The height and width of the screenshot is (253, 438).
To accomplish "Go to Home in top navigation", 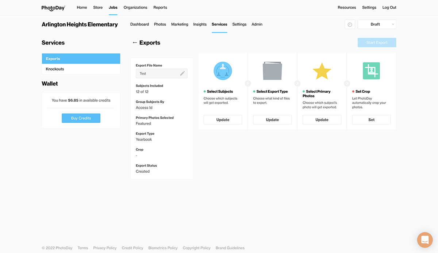I will (x=82, y=7).
